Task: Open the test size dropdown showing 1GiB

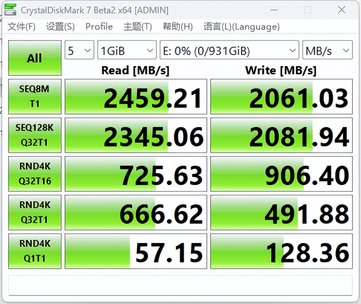Action: coord(127,50)
